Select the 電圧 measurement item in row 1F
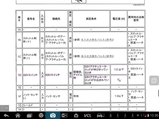Image resolution: width=159 pixels, height=119 pixels. (71, 96)
